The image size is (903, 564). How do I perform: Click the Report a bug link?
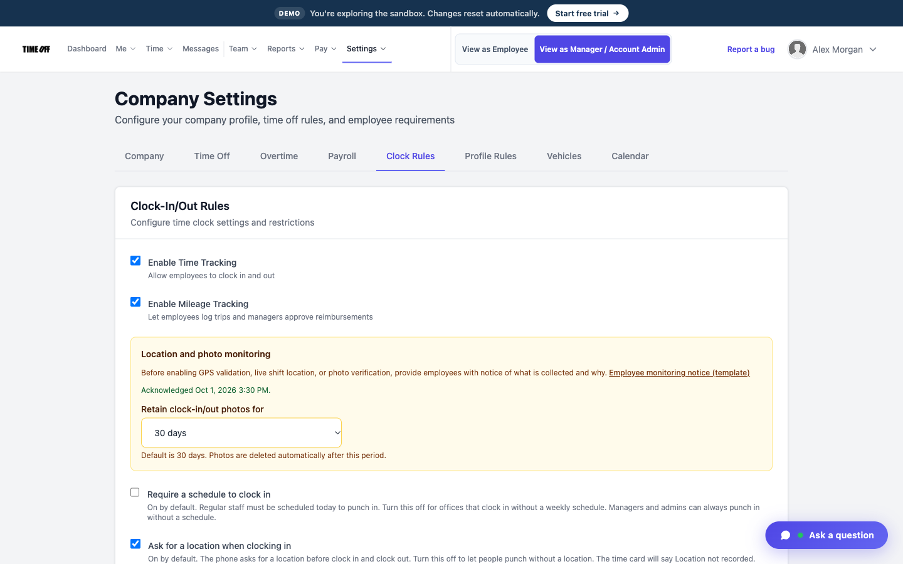[751, 50]
